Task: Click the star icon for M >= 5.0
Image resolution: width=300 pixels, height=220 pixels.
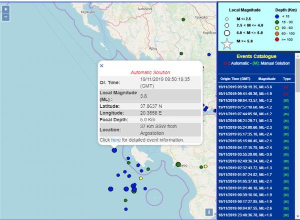Action: coord(227,44)
